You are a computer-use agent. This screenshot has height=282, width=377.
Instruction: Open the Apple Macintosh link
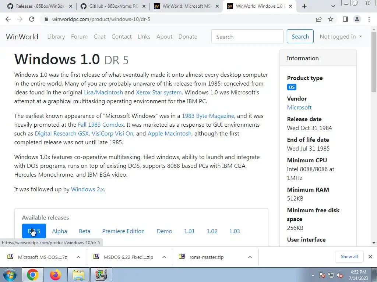coord(169,134)
